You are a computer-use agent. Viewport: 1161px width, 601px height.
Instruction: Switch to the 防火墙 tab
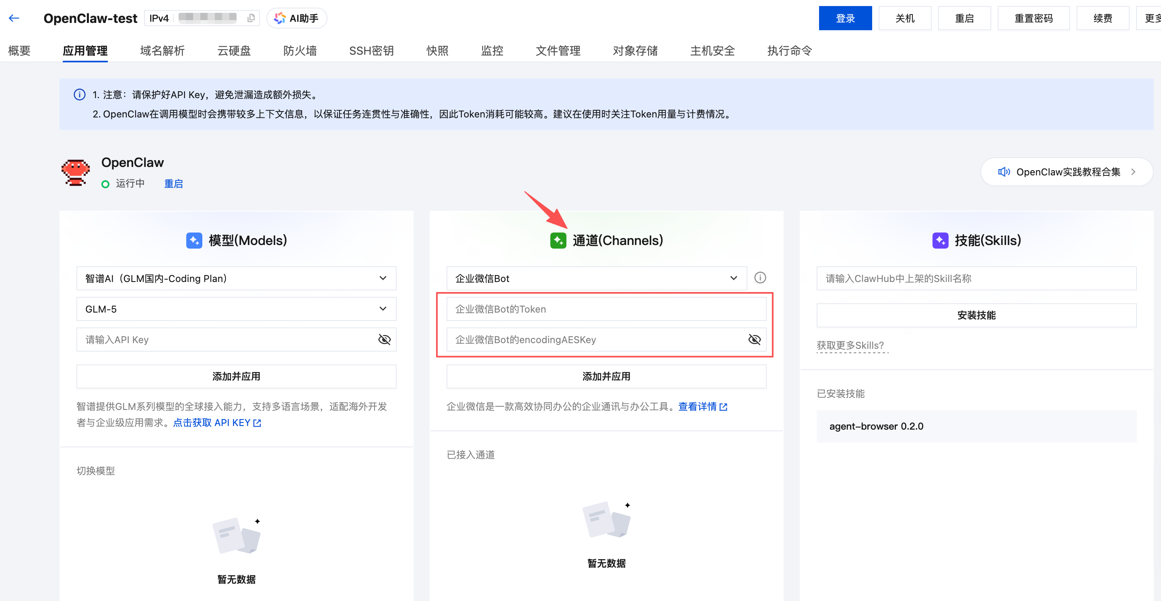(300, 50)
